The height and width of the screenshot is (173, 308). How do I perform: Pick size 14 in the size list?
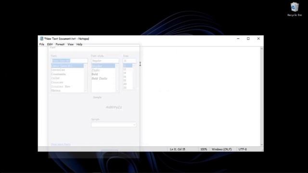pos(125,73)
